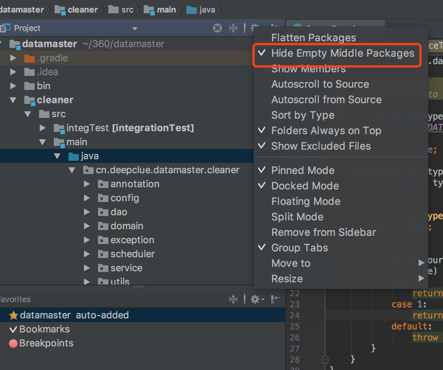Click the orange .gradle folder icon
Image resolution: width=443 pixels, height=370 pixels.
point(29,58)
